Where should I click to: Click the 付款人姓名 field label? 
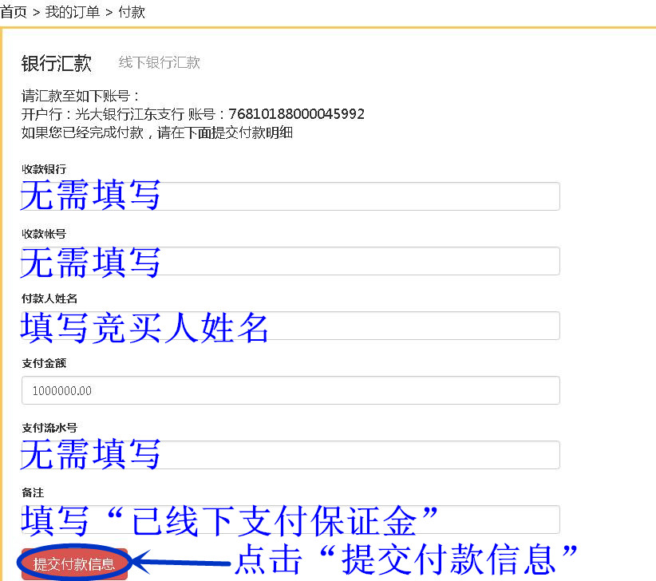click(x=49, y=298)
